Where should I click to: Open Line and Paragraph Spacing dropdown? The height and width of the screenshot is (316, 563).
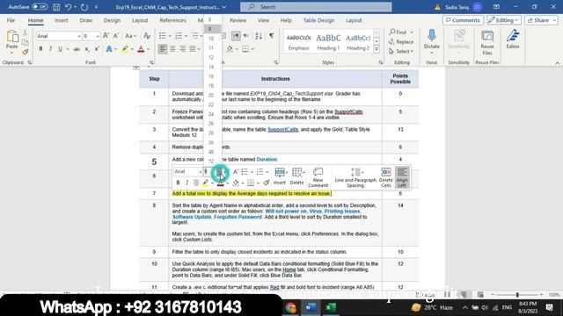point(355,177)
